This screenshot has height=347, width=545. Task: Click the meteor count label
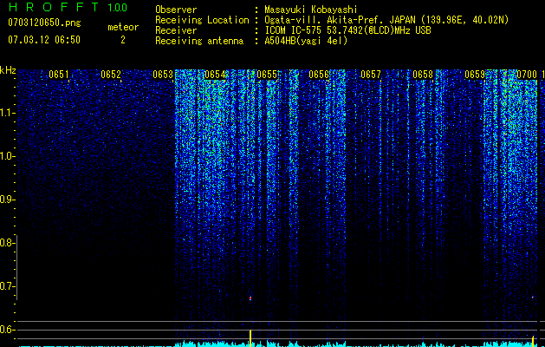(x=123, y=27)
